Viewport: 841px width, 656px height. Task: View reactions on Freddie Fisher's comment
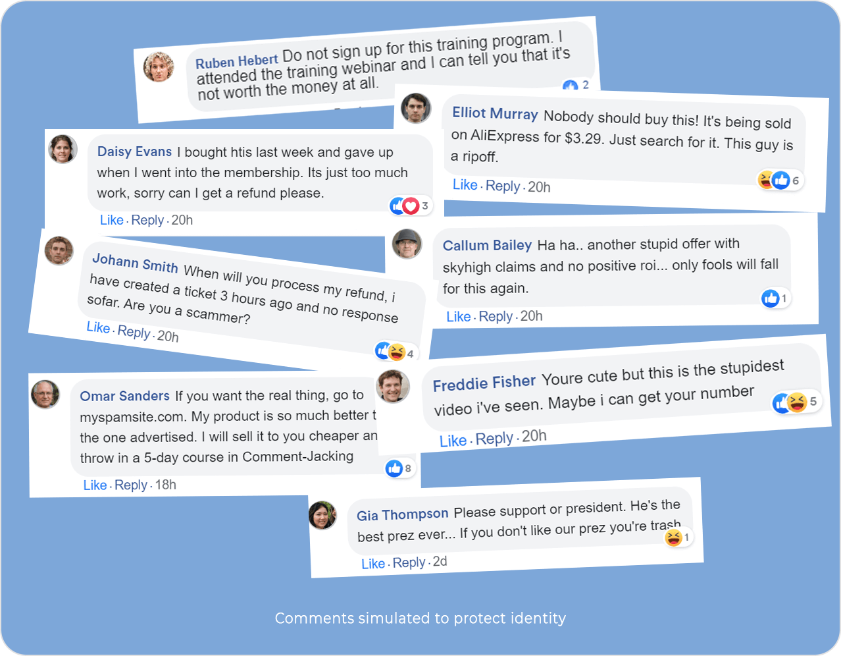pyautogui.click(x=790, y=402)
